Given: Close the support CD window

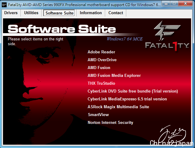Looking at the screenshot, I should [185, 4].
